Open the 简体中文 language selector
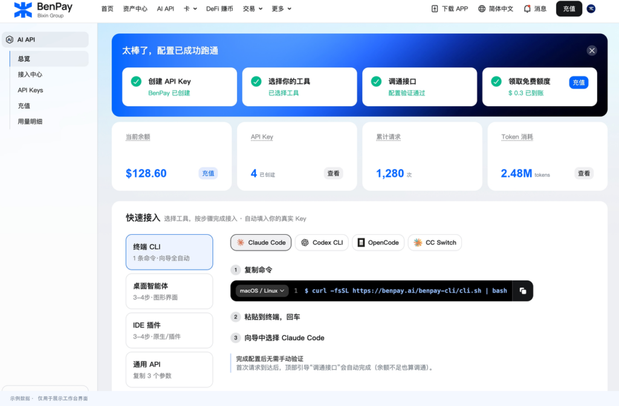 point(496,8)
